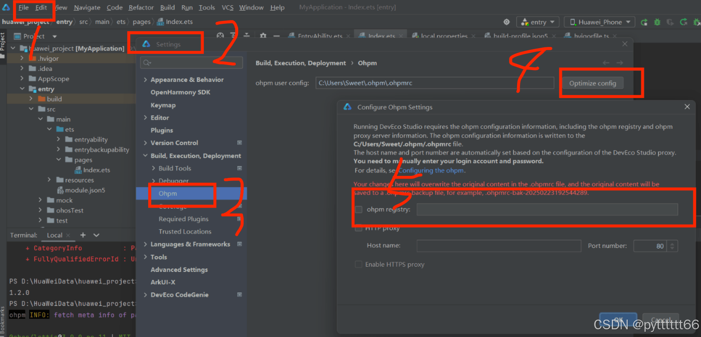Click the Host name input field
The height and width of the screenshot is (337, 701).
point(499,246)
